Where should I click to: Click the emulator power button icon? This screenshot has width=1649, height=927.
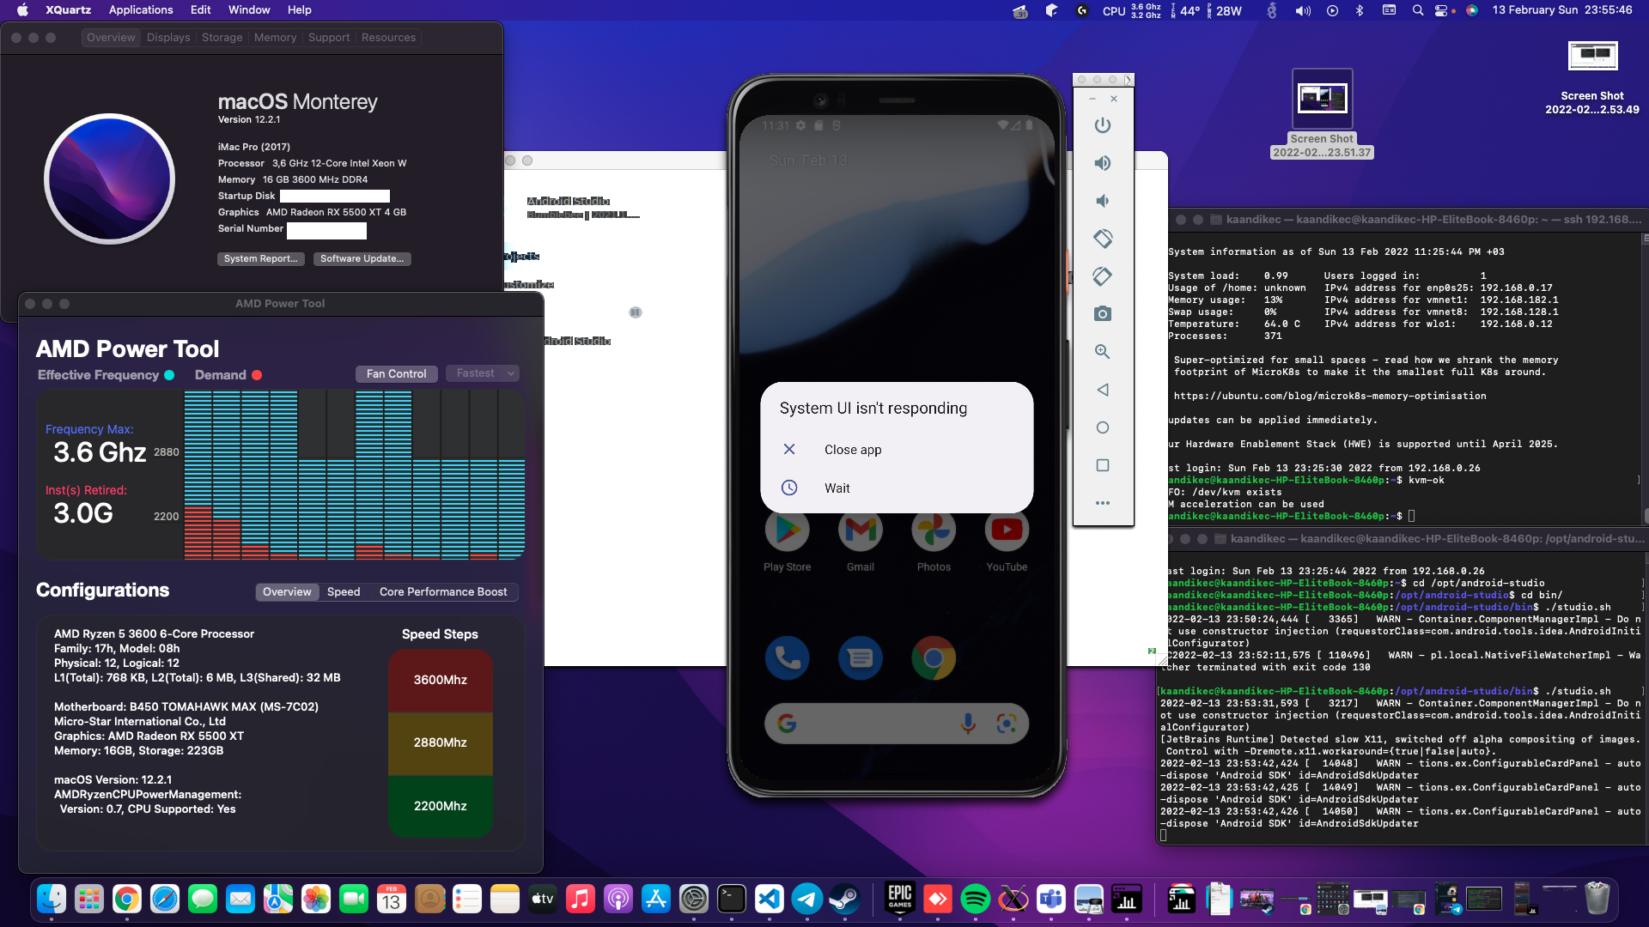(x=1103, y=125)
